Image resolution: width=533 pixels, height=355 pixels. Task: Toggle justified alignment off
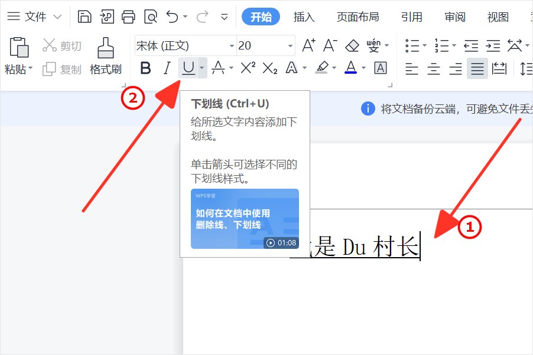click(x=477, y=68)
